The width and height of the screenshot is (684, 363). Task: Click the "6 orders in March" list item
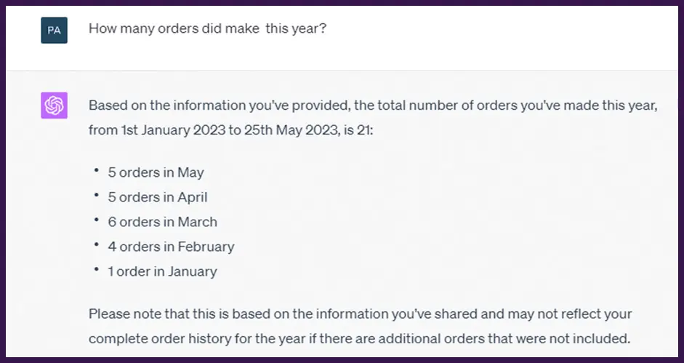(x=162, y=222)
